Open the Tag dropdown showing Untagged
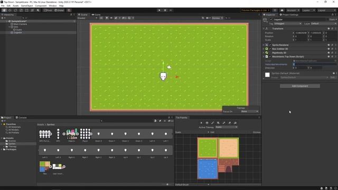This screenshot has height=190, width=338. [287, 23]
